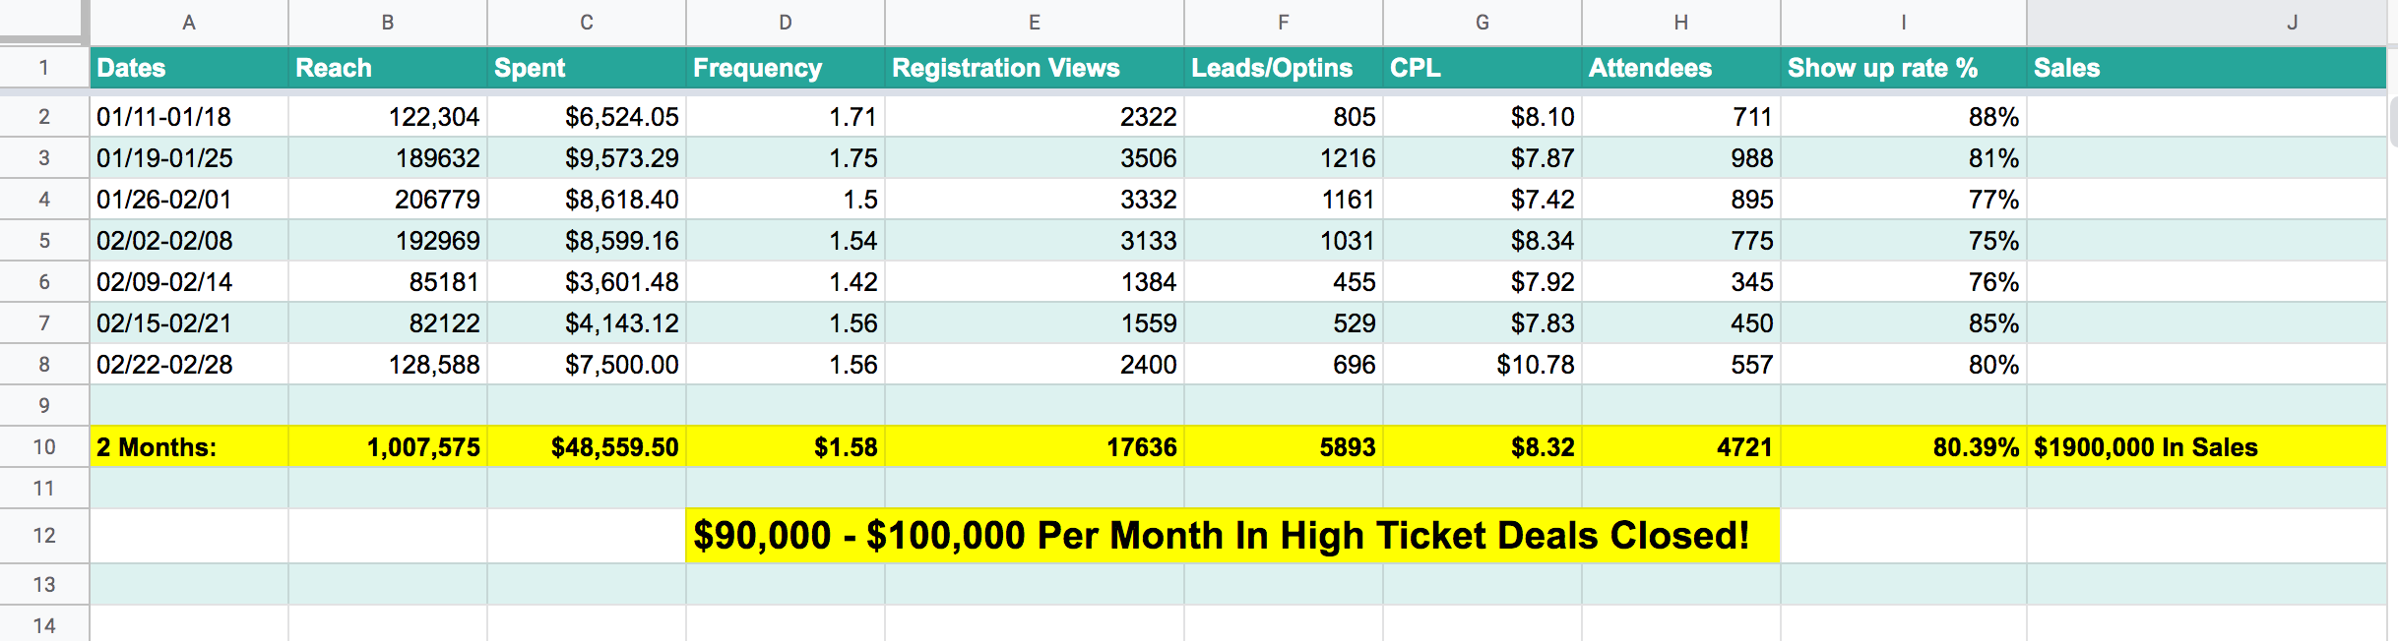This screenshot has width=2398, height=641.
Task: Click the Show up rate % header cell
Action: click(x=1903, y=68)
